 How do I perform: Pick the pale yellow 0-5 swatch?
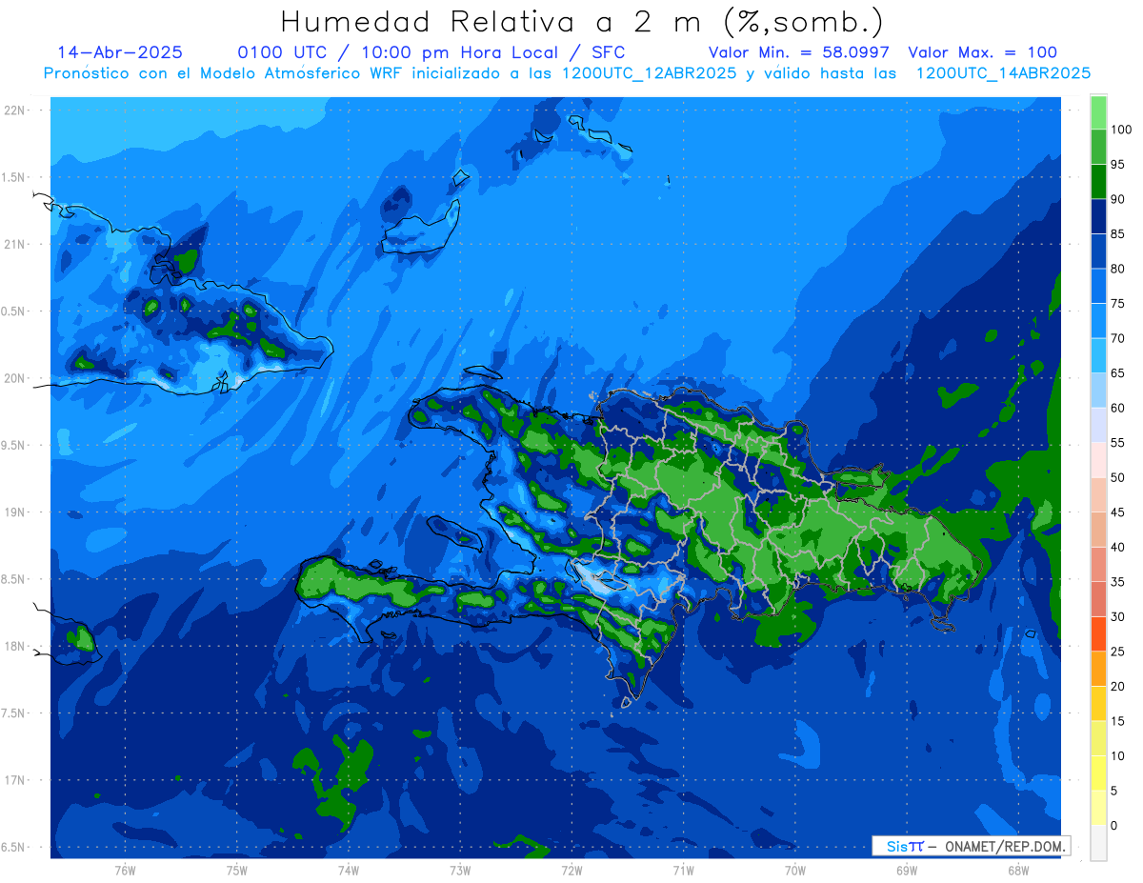tap(1098, 808)
